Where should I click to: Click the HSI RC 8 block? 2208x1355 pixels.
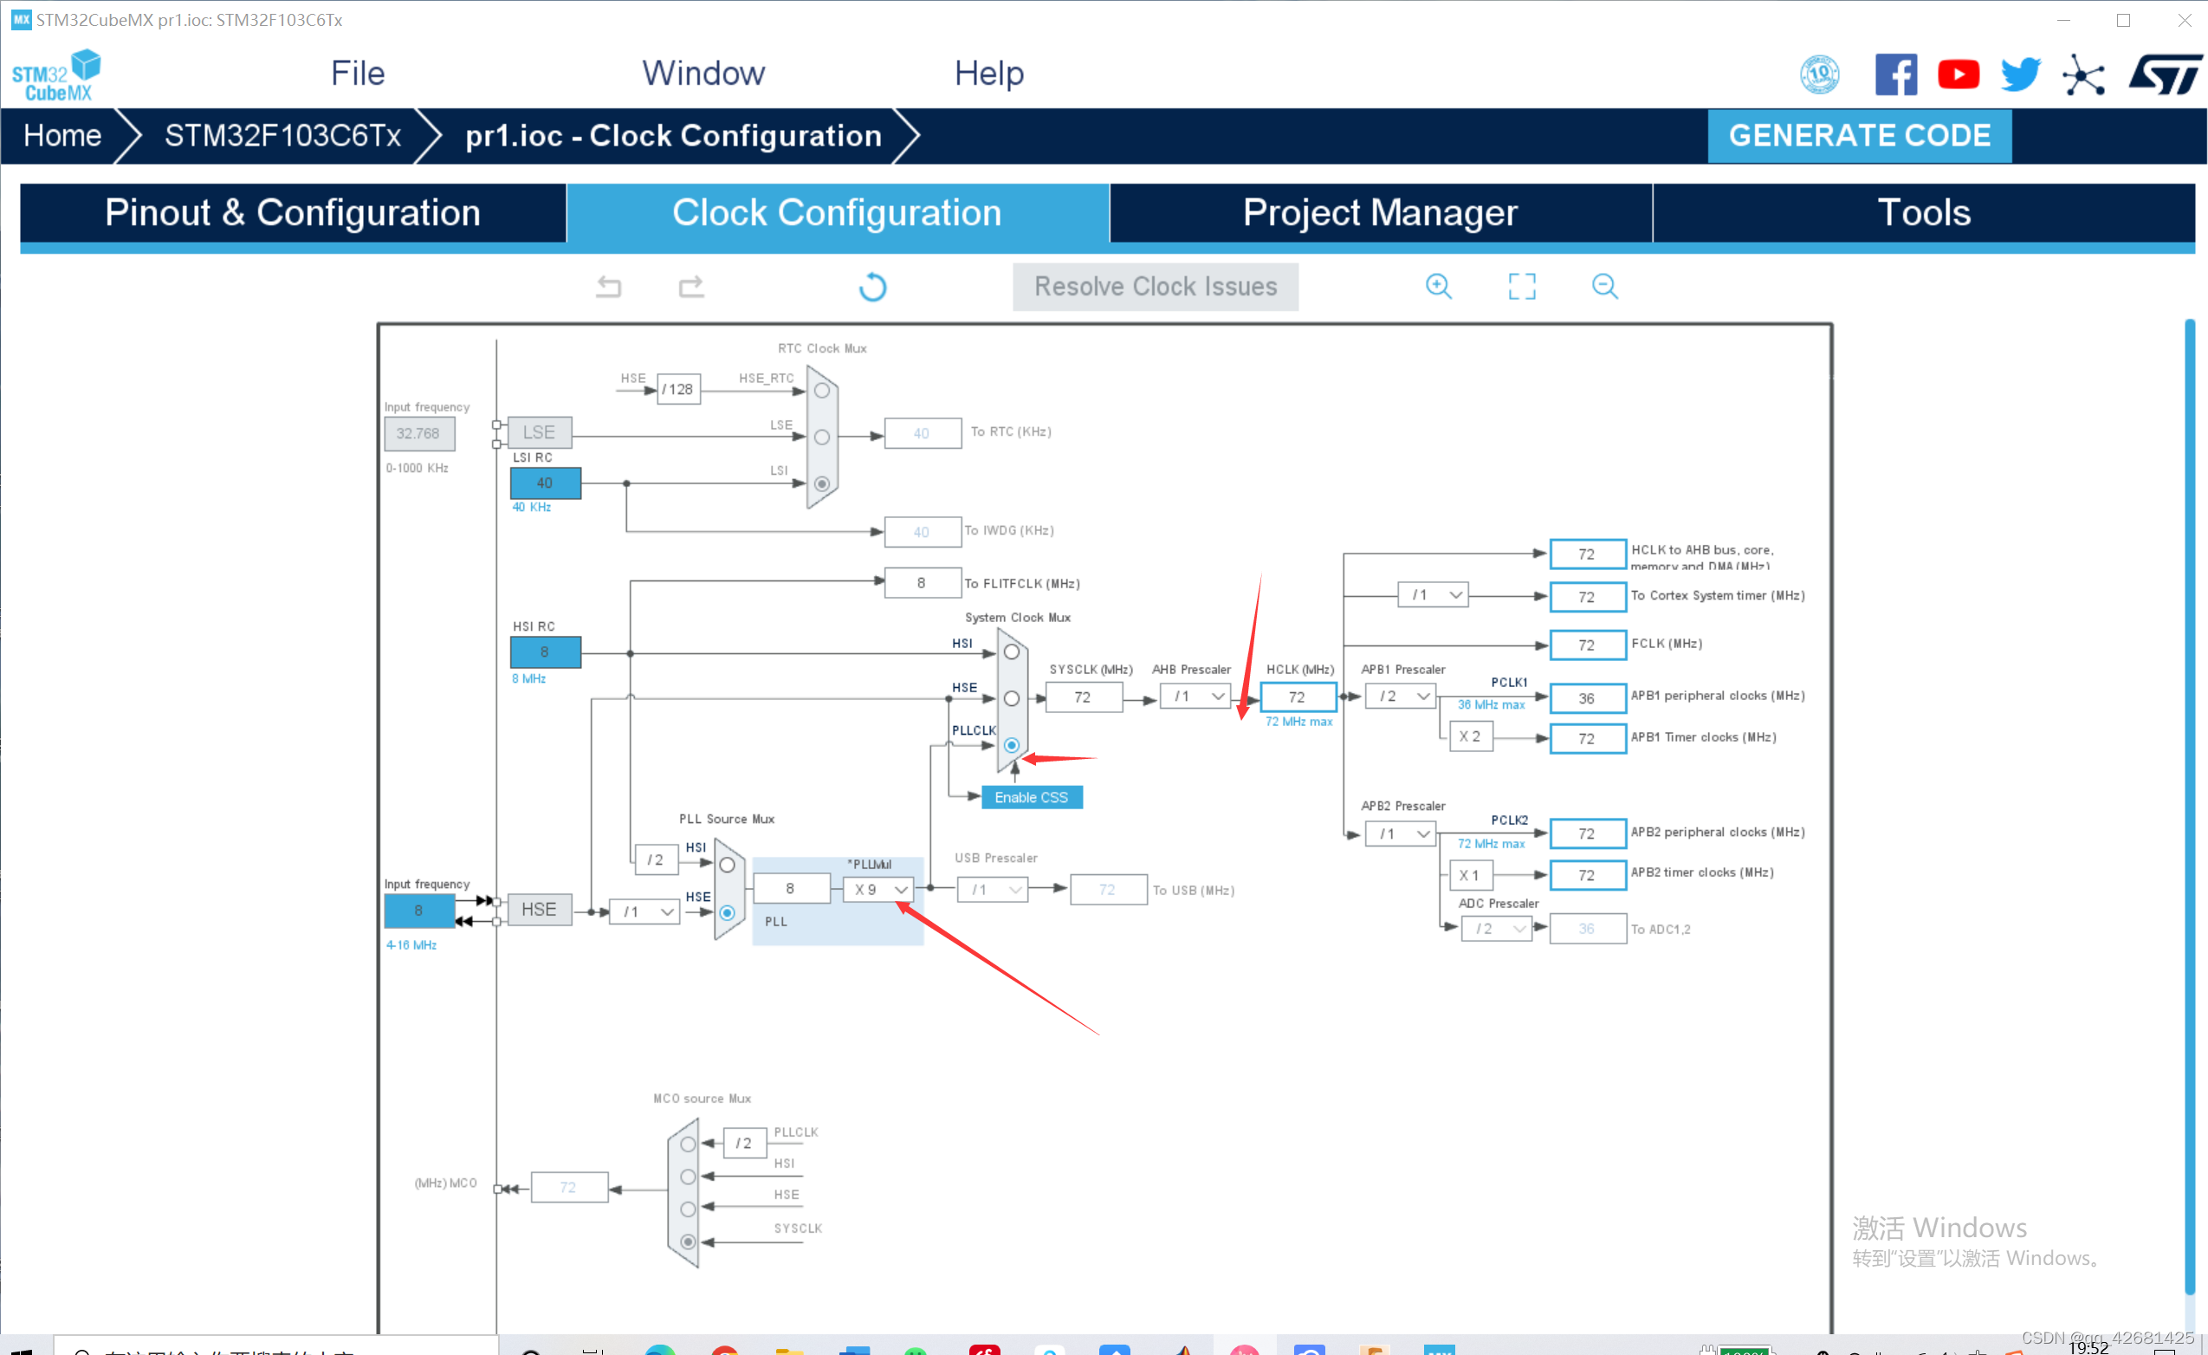pos(545,652)
